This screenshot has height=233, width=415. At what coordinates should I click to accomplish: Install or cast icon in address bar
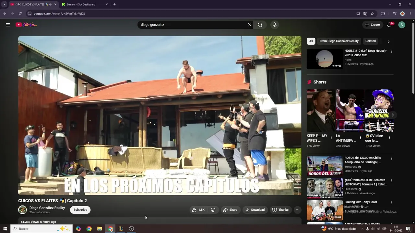click(358, 14)
